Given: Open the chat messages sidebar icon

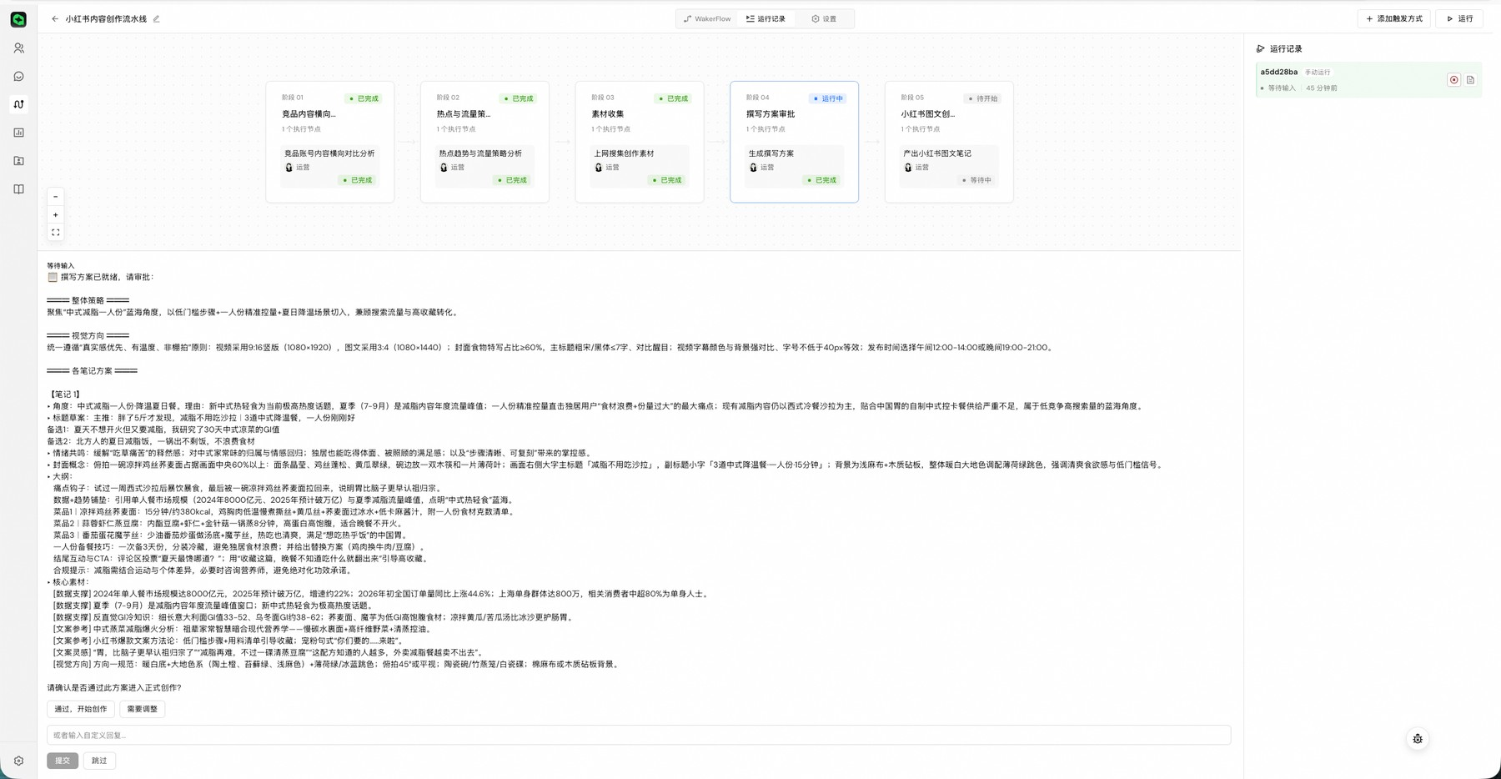Looking at the screenshot, I should pos(18,77).
